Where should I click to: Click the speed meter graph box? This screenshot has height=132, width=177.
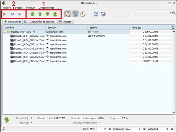click(154, 14)
